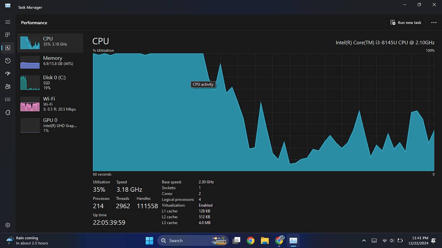Open the Users page icon
This screenshot has width=442, height=248.
(x=7, y=87)
